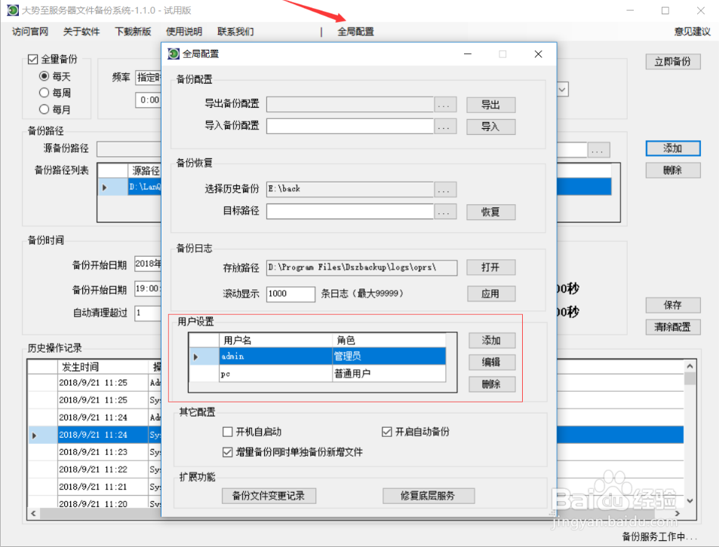Click the 自动清理超过 input field
The image size is (719, 547).
point(148,313)
